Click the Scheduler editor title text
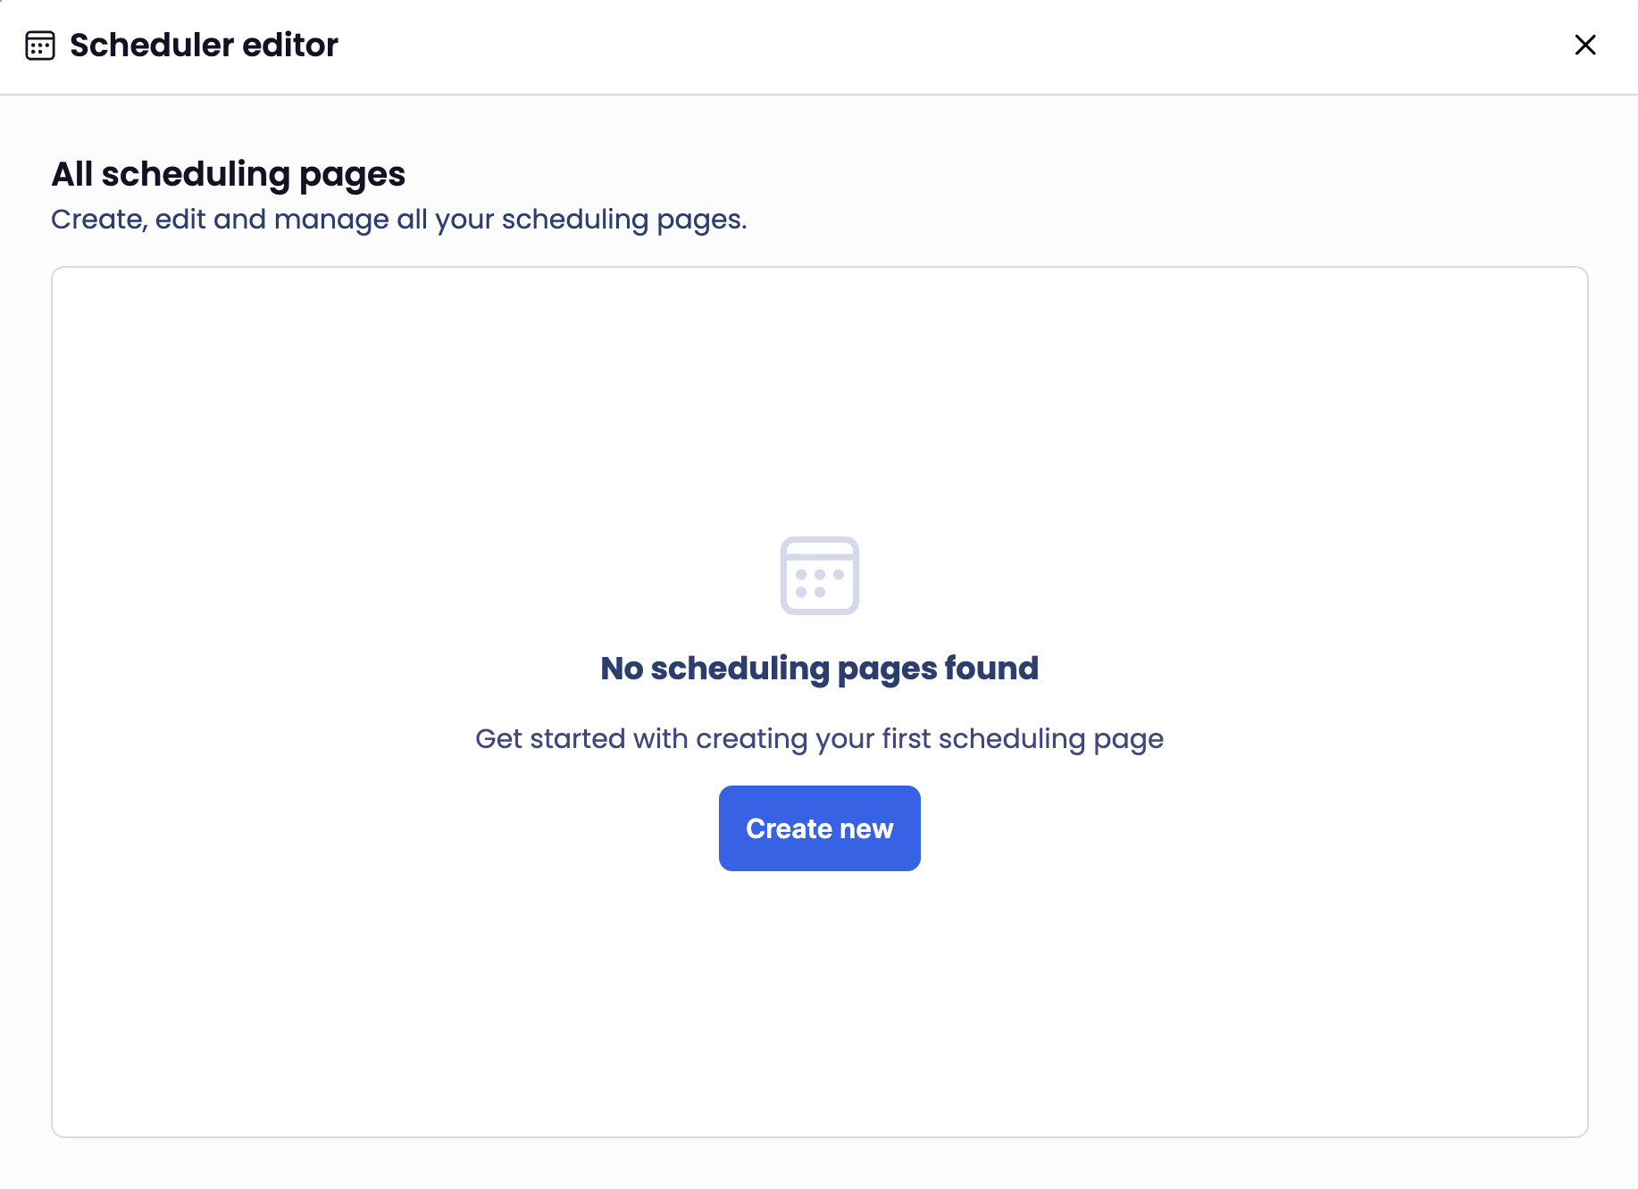Viewport: 1638px width, 1189px height. 204,45
